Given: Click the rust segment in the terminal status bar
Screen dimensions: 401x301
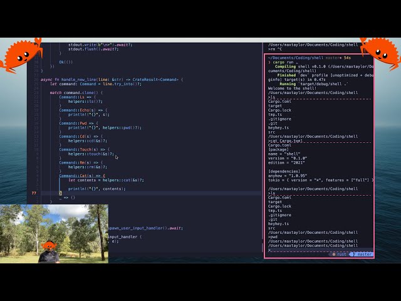Looking at the screenshot, I should (339, 254).
